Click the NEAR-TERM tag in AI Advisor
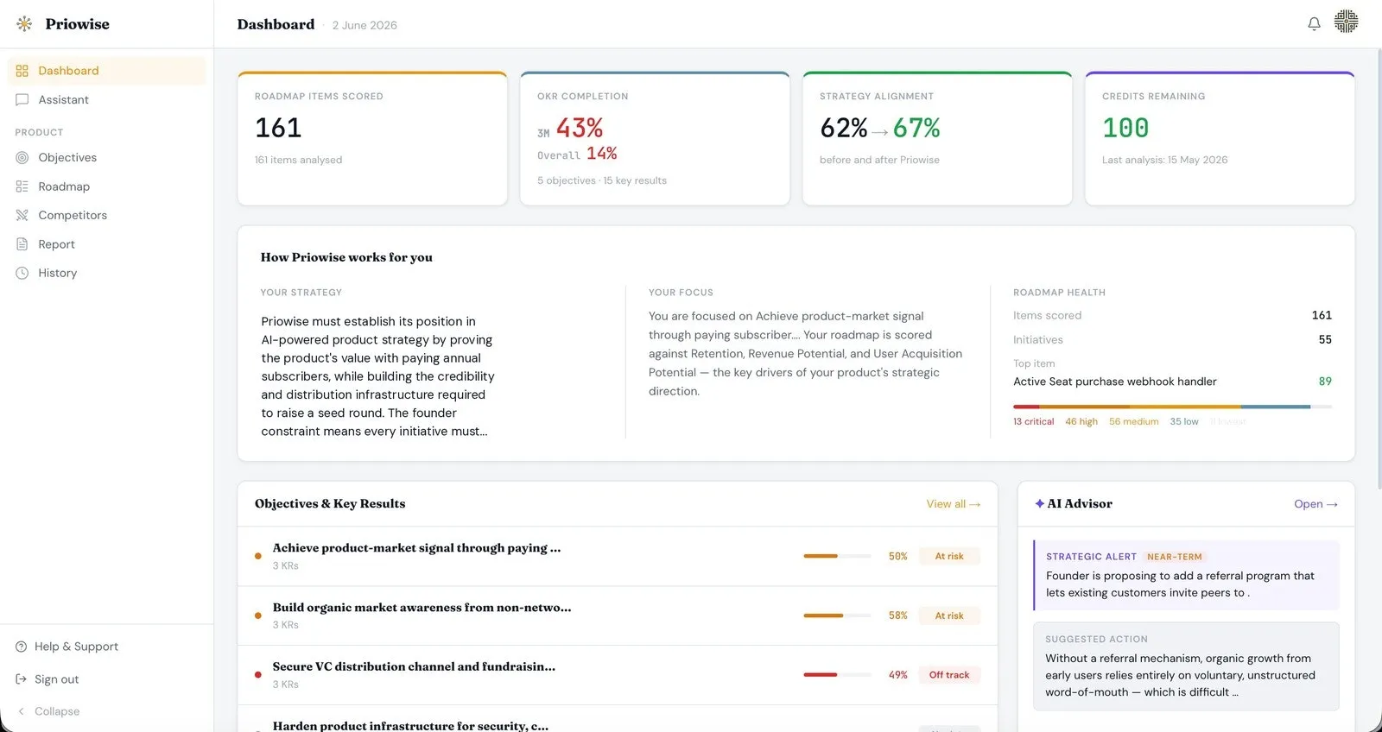This screenshot has height=732, width=1382. point(1175,557)
